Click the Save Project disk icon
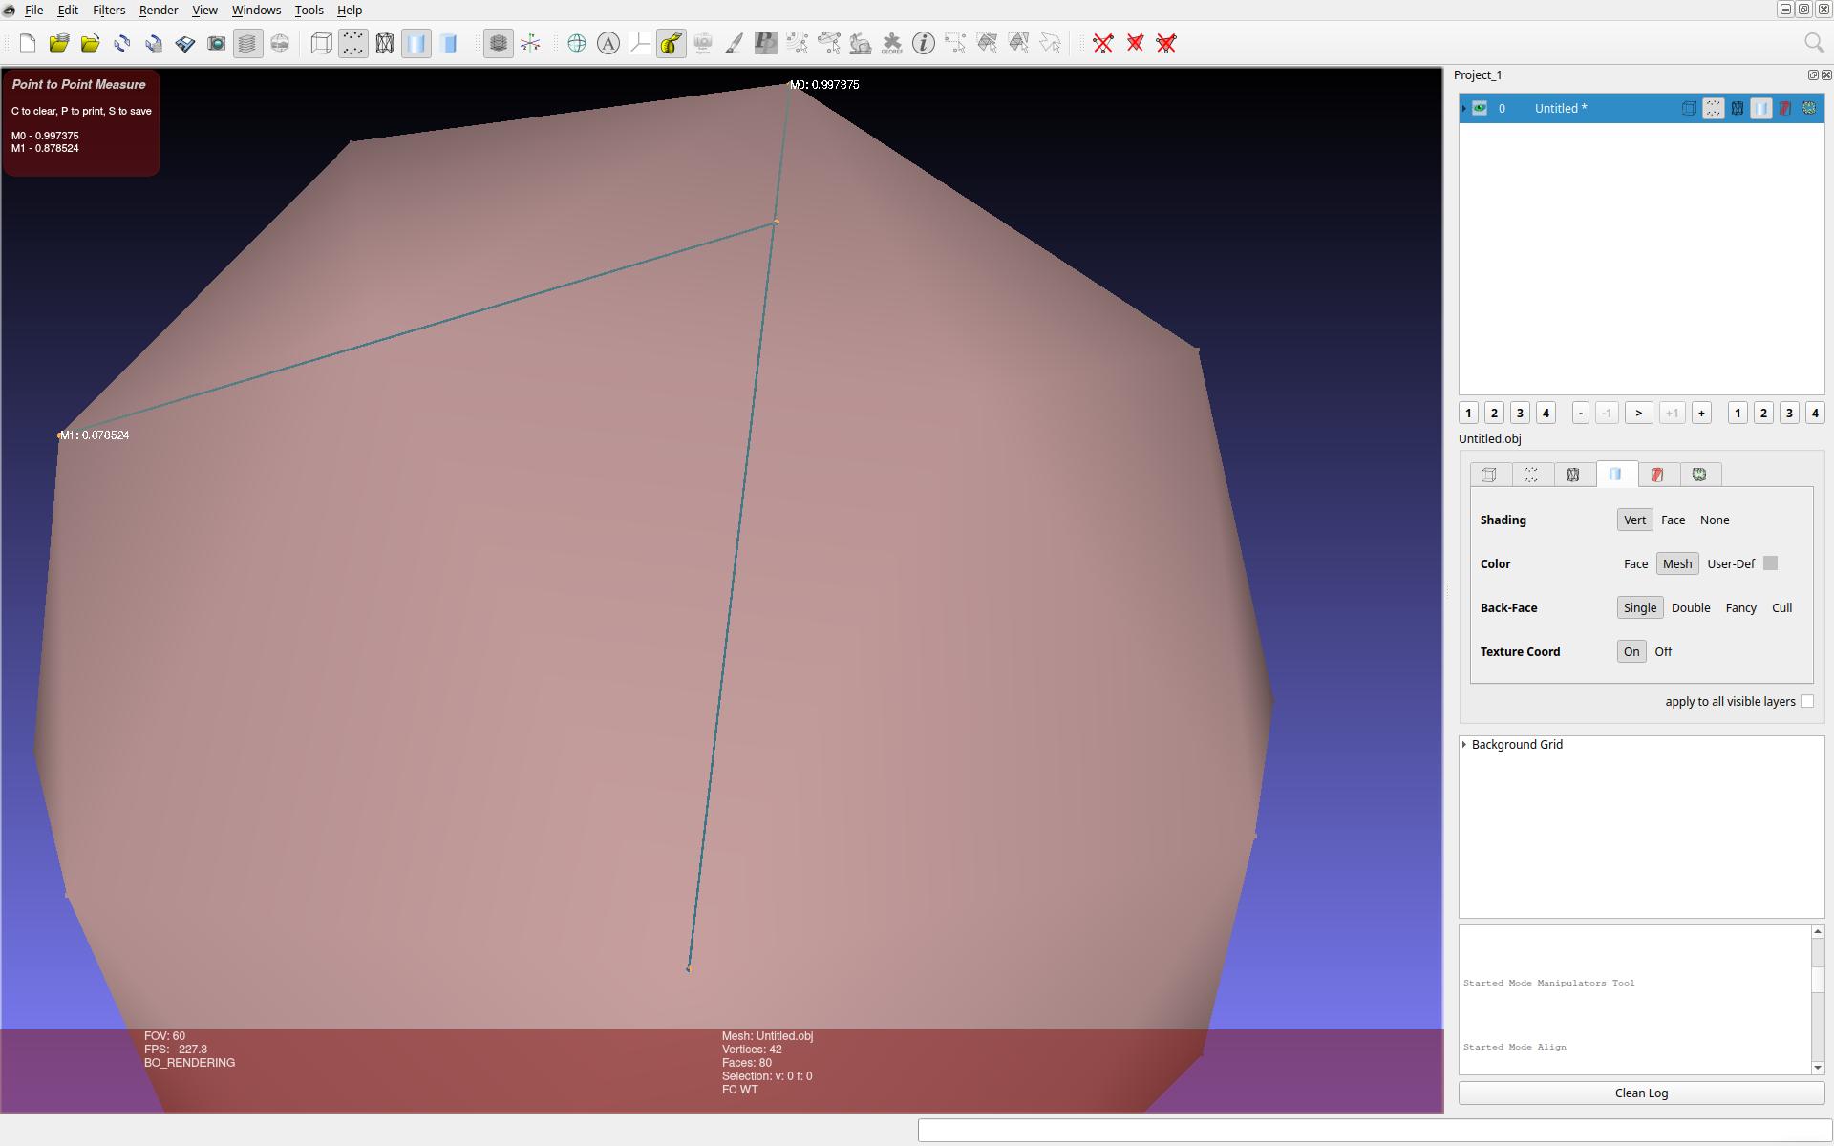The height and width of the screenshot is (1146, 1834). [184, 43]
